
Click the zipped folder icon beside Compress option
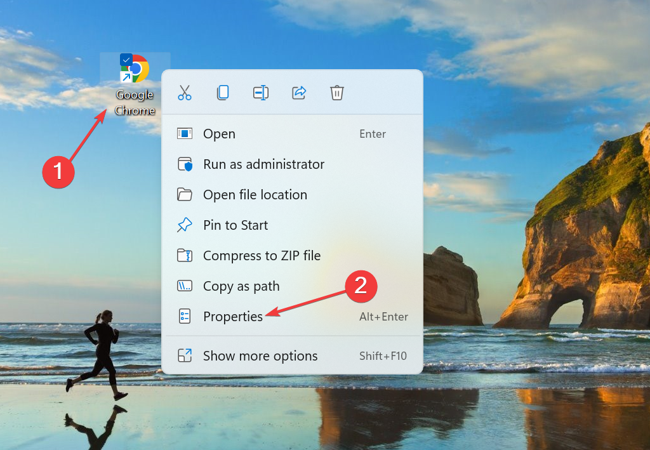coord(185,255)
